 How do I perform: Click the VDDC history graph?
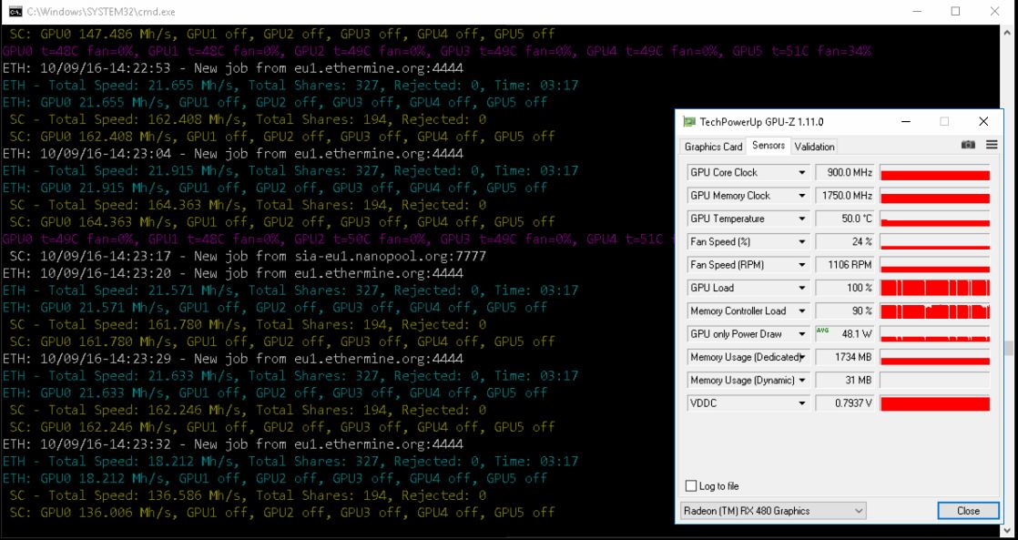[935, 403]
